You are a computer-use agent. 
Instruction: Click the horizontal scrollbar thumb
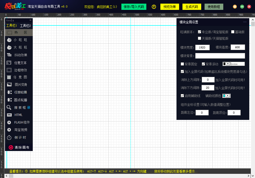click(x=11, y=176)
